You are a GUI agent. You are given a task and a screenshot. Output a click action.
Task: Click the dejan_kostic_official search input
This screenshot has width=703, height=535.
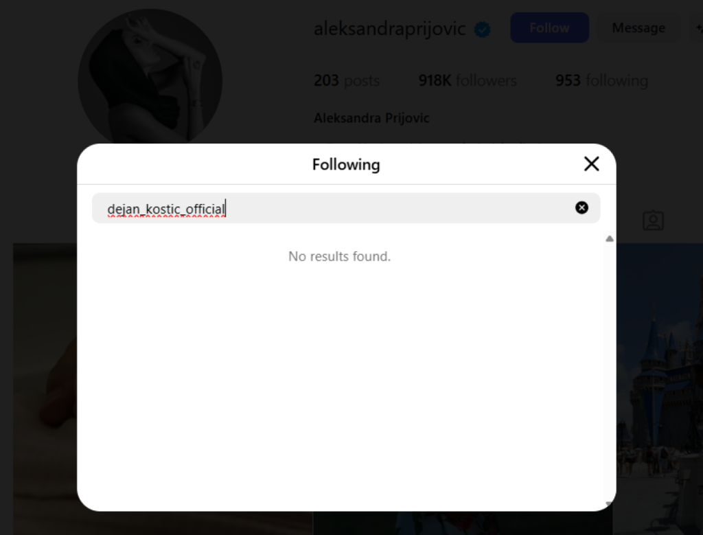(346, 208)
